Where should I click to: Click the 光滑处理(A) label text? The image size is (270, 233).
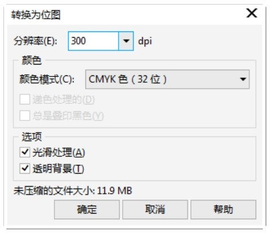58,152
